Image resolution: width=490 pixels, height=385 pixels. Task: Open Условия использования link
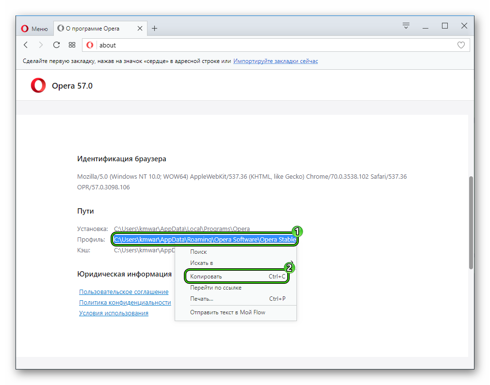pyautogui.click(x=114, y=313)
